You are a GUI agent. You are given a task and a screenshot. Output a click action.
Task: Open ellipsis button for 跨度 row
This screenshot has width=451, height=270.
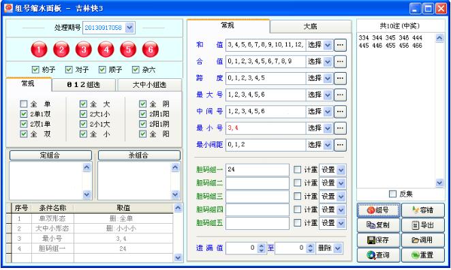[x=340, y=78]
